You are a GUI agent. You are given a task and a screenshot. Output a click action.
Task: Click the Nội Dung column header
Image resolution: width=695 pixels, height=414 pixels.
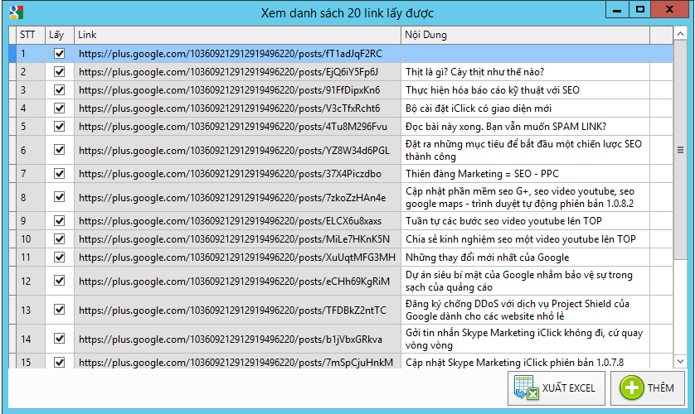(525, 35)
